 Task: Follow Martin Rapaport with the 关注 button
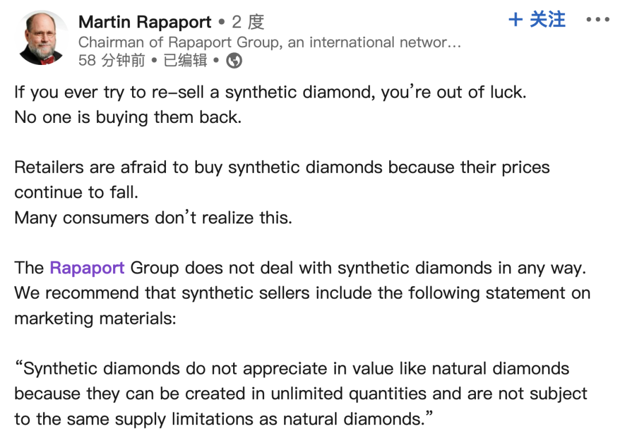[x=537, y=20]
